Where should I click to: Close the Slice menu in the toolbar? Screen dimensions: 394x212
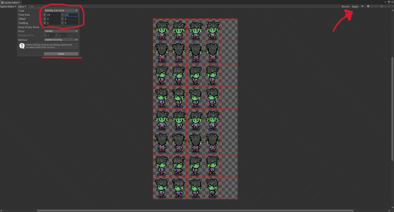(x=22, y=6)
